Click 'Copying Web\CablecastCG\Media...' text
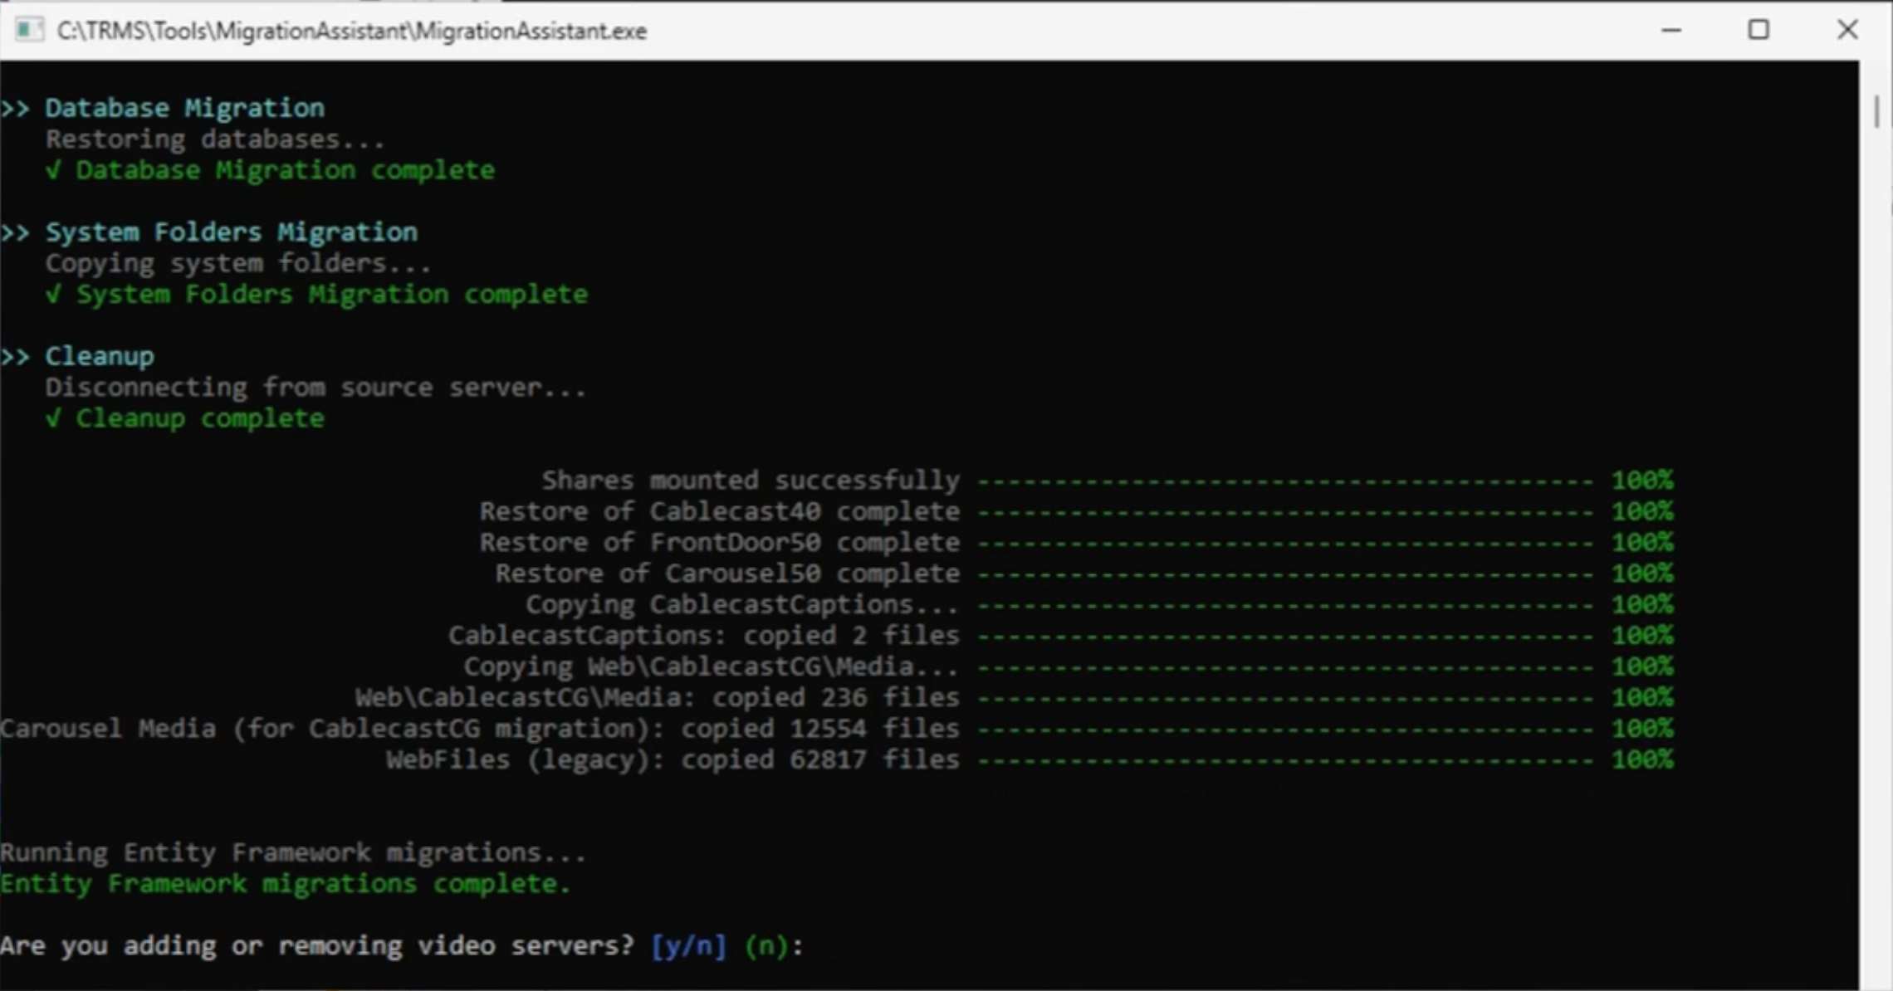 [x=712, y=666]
